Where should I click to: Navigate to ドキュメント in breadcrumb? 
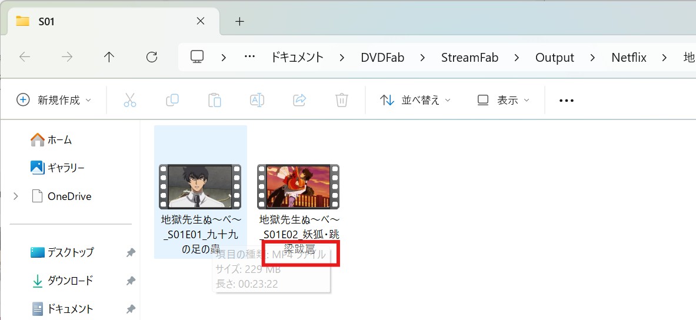[297, 57]
